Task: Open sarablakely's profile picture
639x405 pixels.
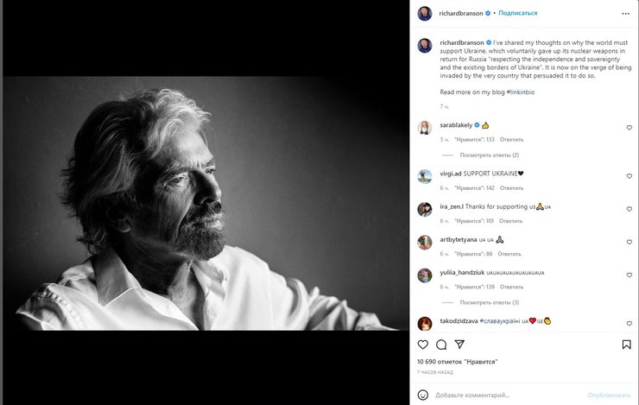Action: pos(425,128)
